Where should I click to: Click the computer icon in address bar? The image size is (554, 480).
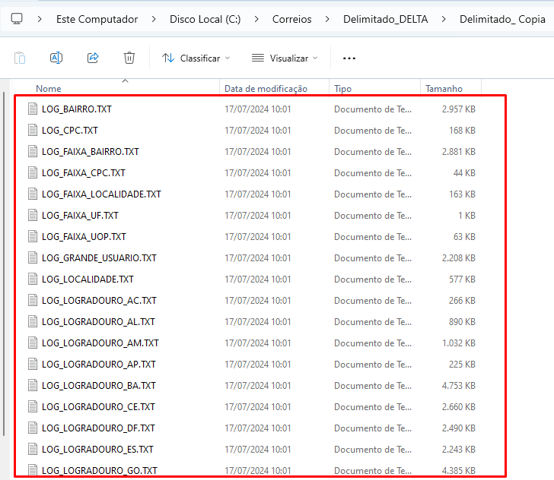point(17,19)
